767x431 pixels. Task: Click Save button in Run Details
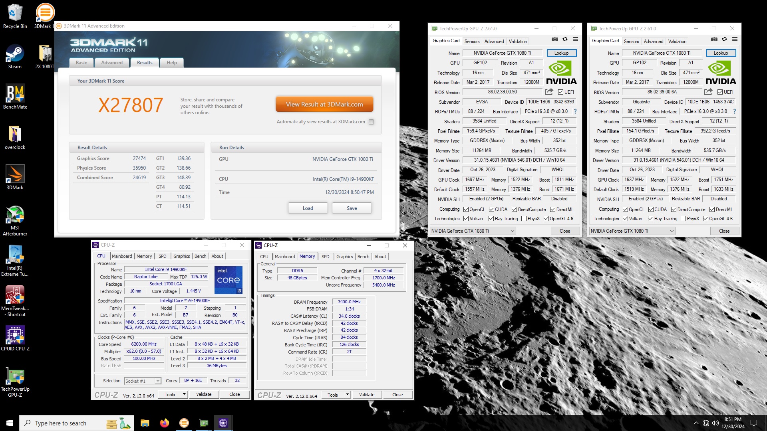(x=352, y=208)
